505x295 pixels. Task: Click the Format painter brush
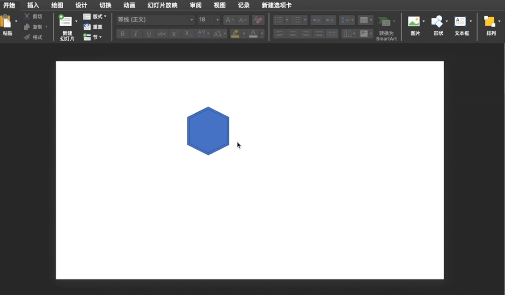pyautogui.click(x=27, y=37)
